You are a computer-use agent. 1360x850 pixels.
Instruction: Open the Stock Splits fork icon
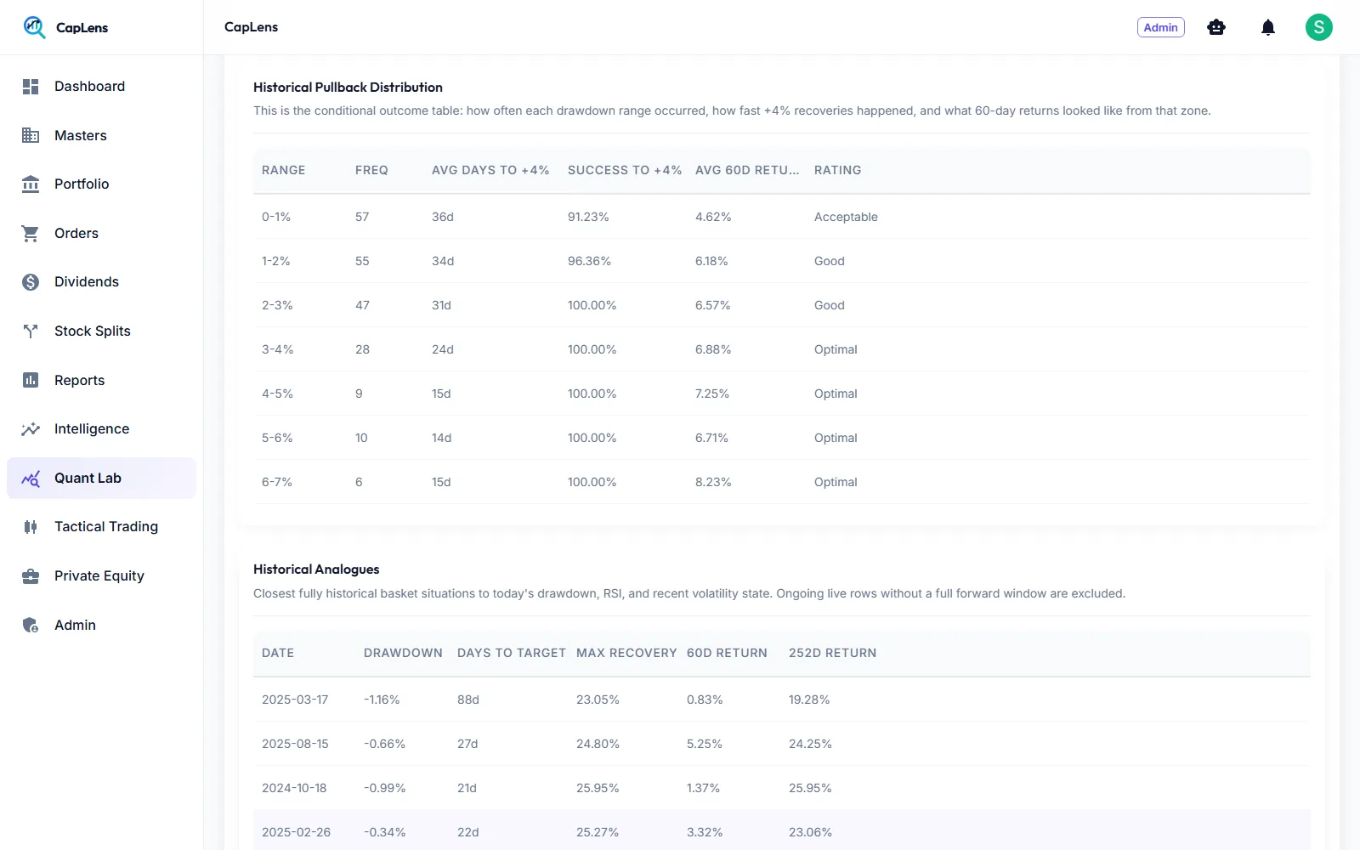[31, 331]
